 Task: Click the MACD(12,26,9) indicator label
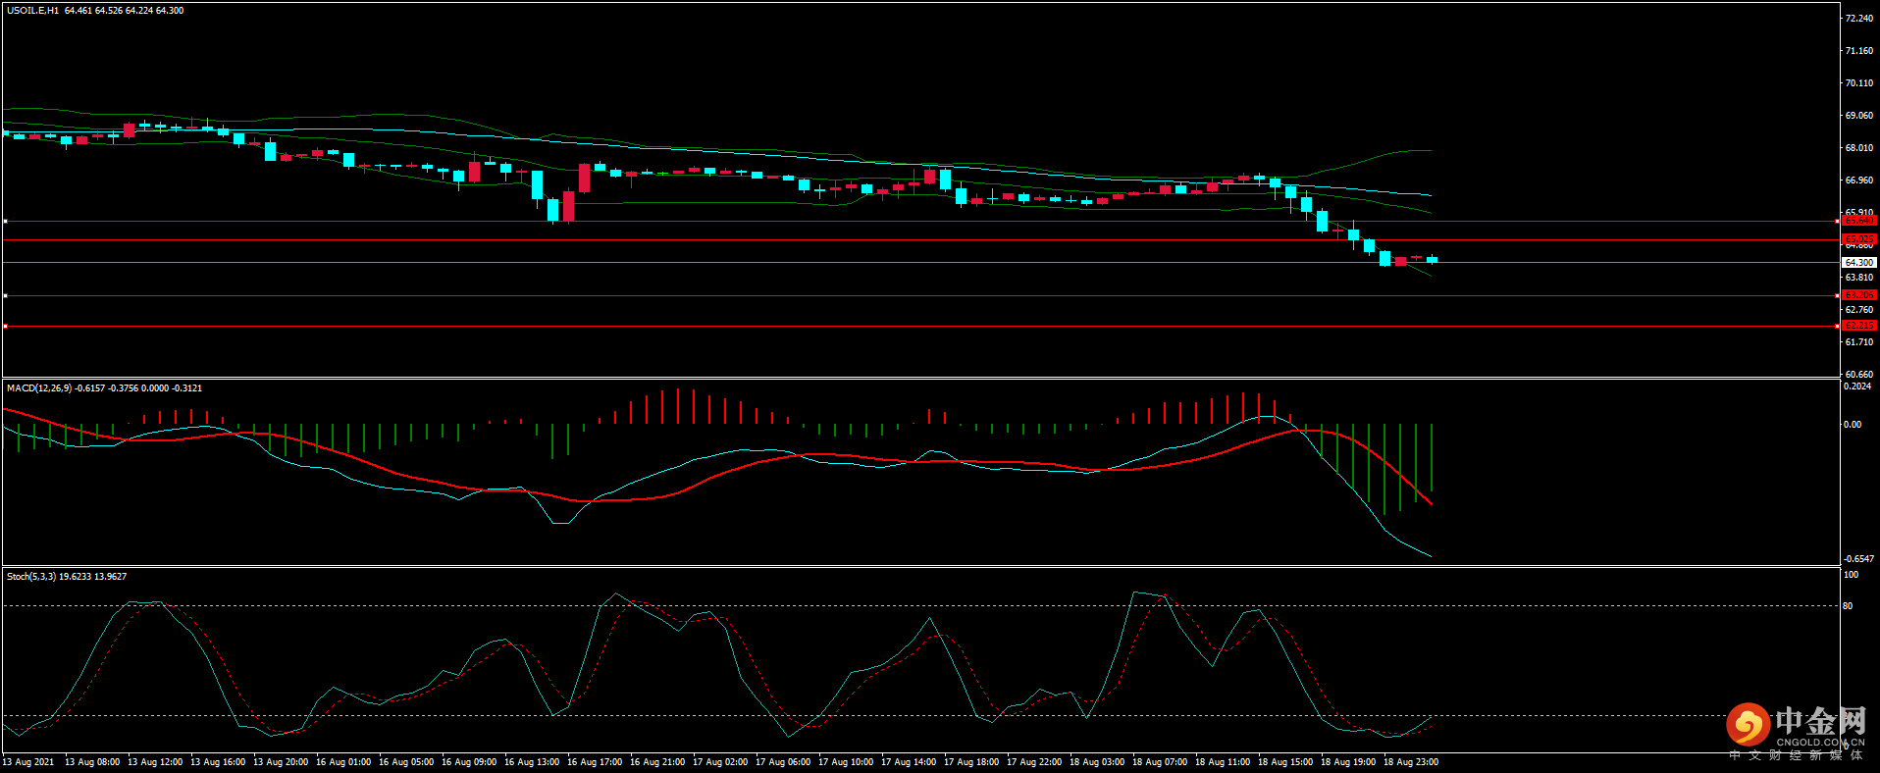pyautogui.click(x=39, y=388)
